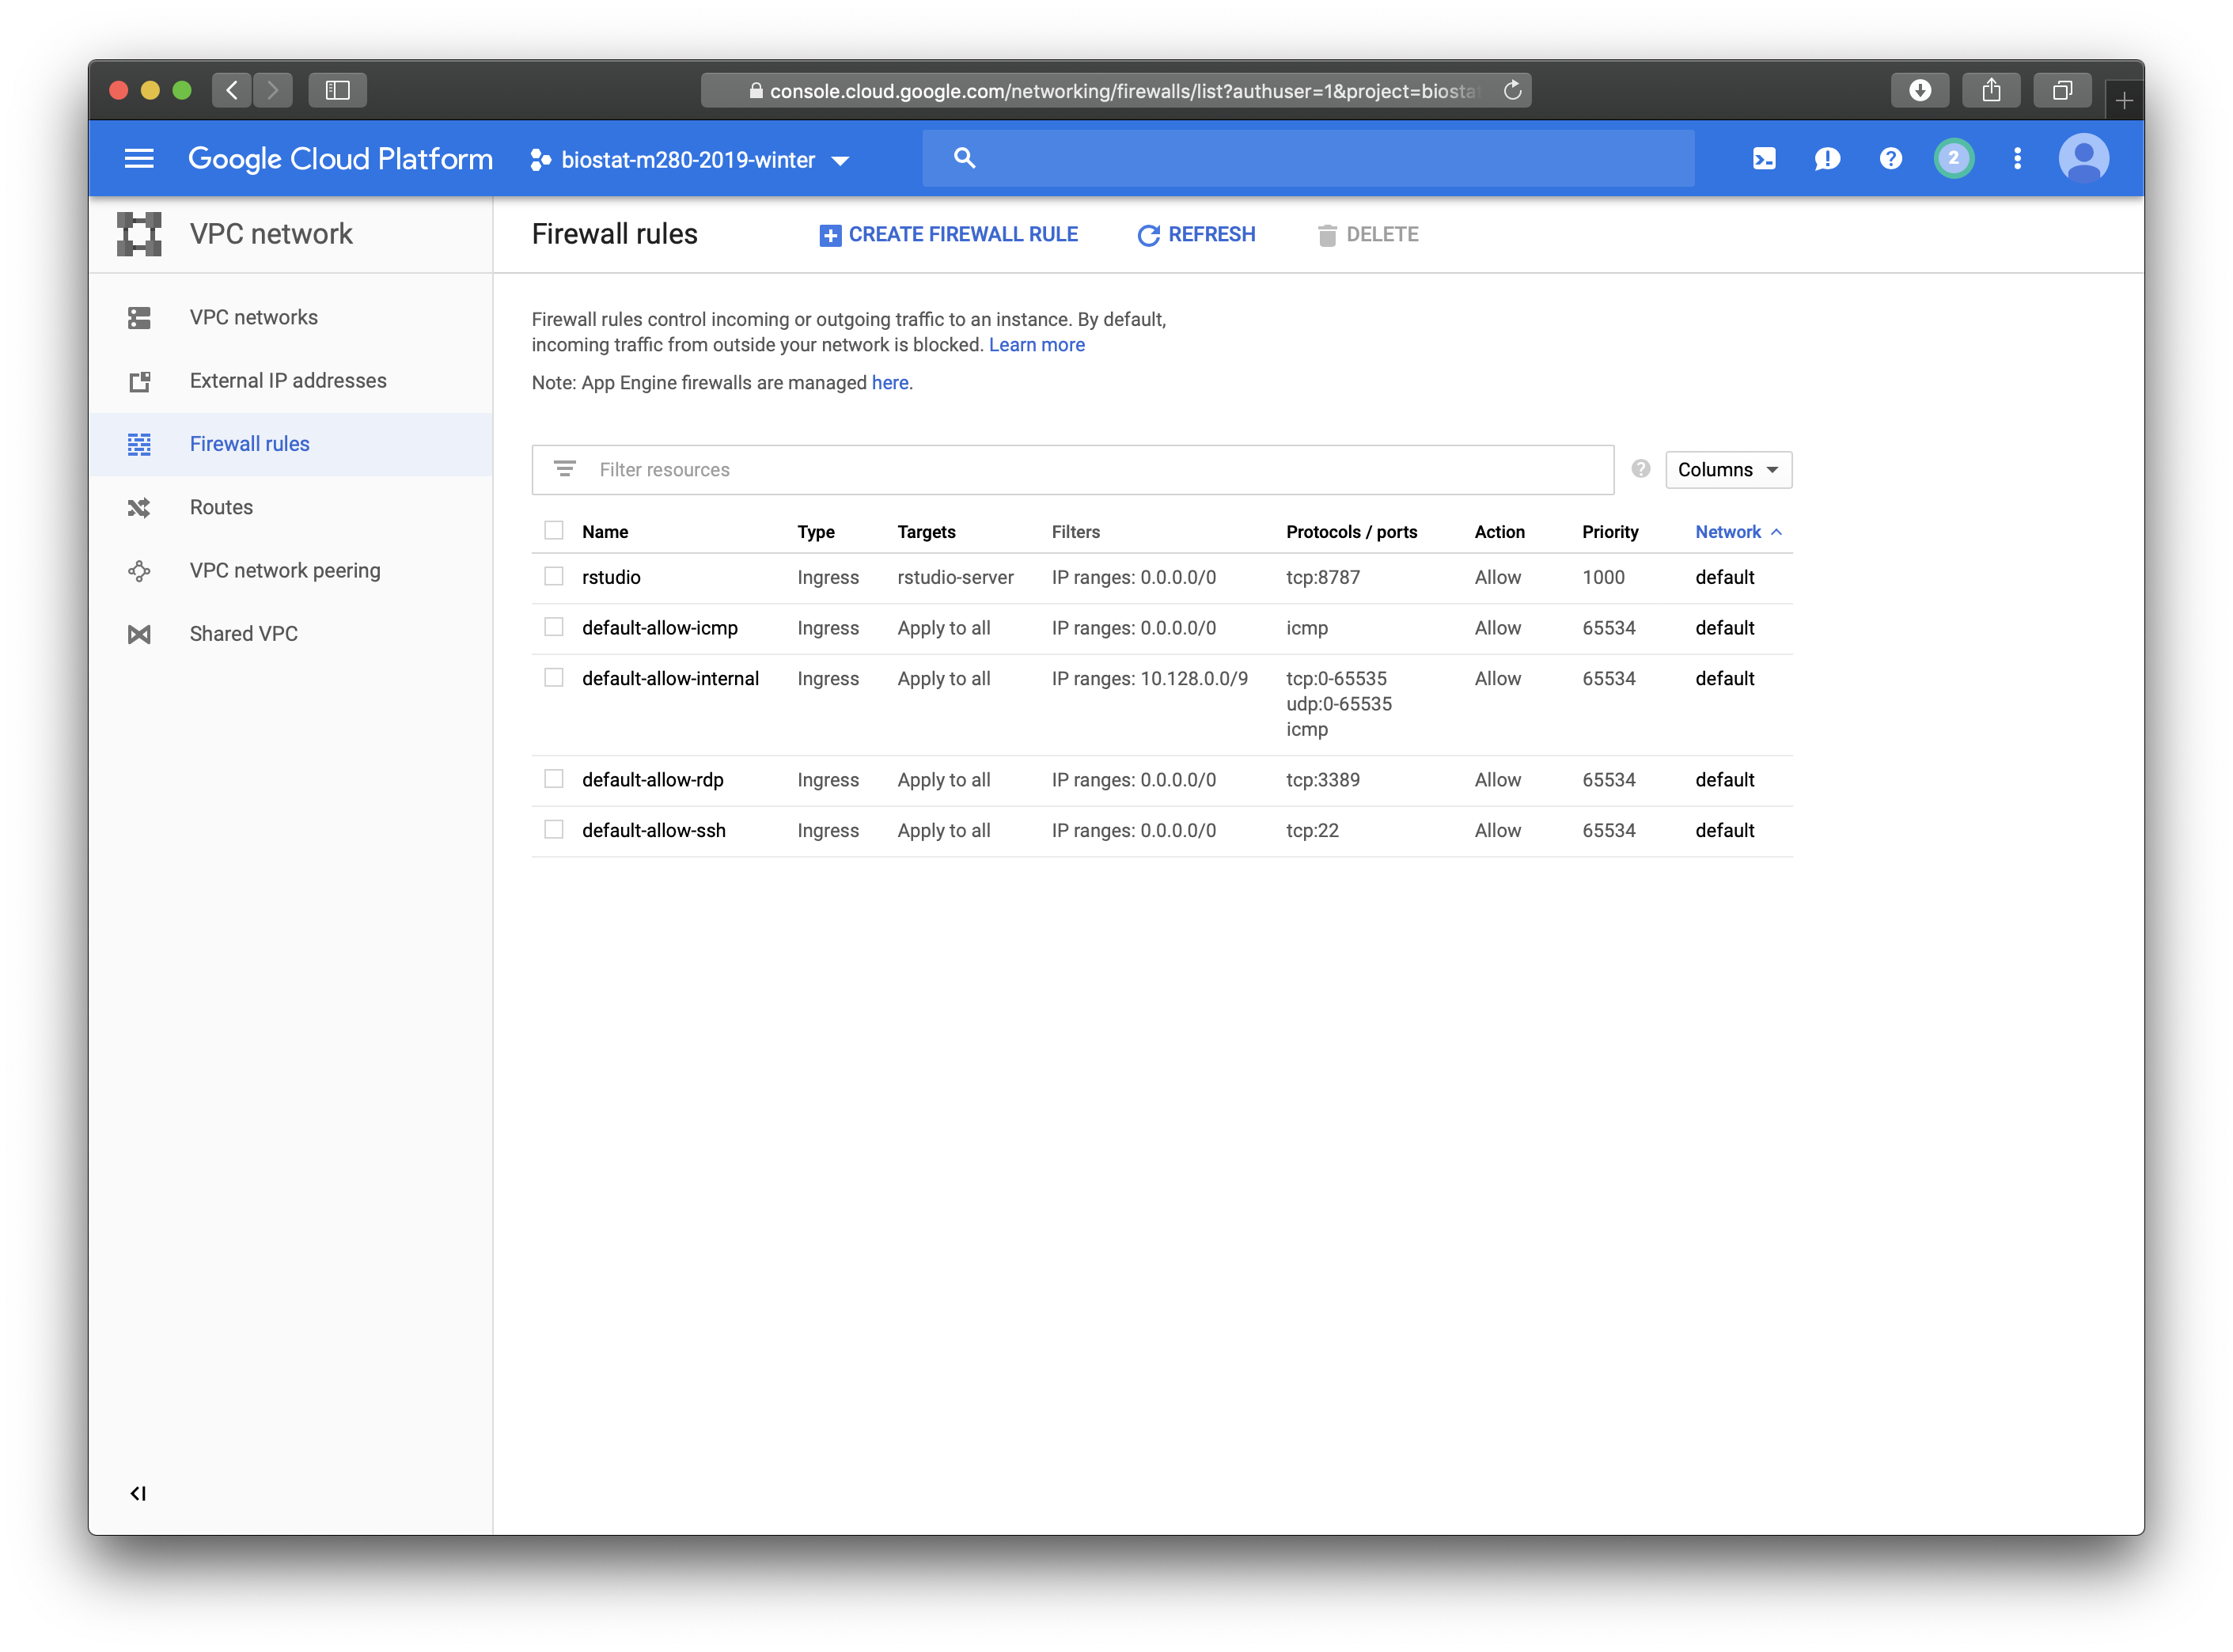
Task: Click the user account avatar
Action: point(2083,159)
